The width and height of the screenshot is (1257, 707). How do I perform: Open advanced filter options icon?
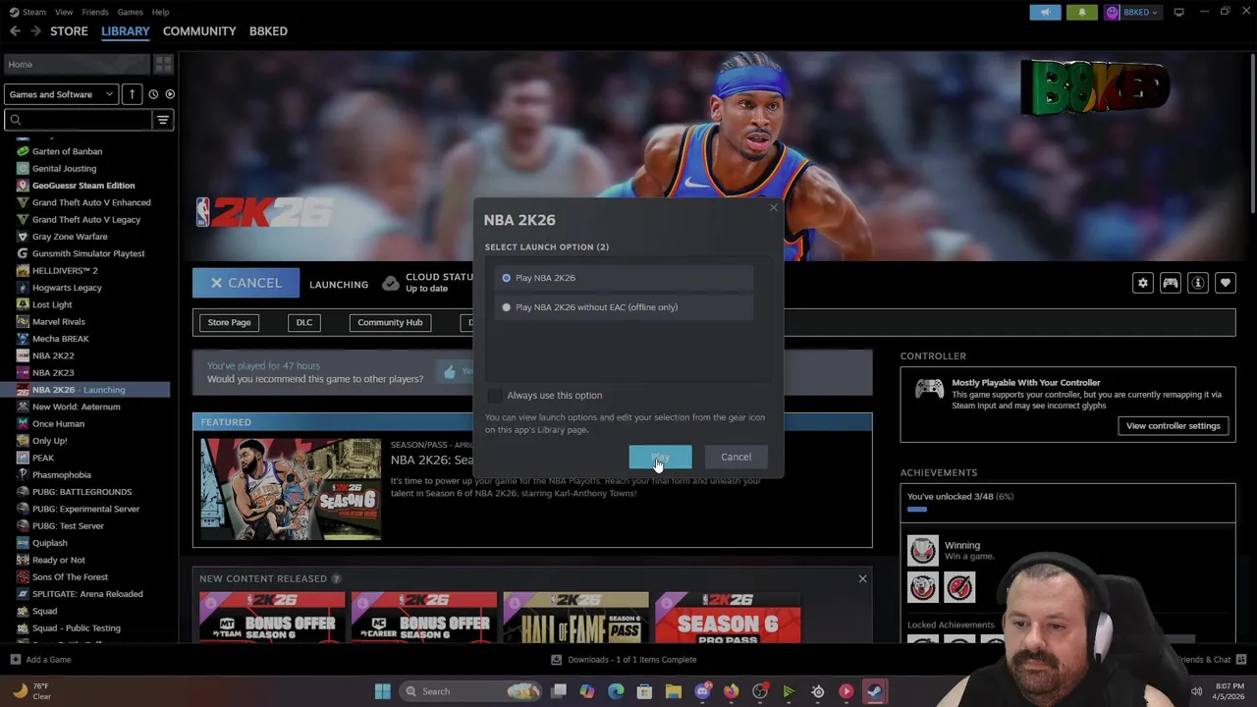click(x=163, y=120)
